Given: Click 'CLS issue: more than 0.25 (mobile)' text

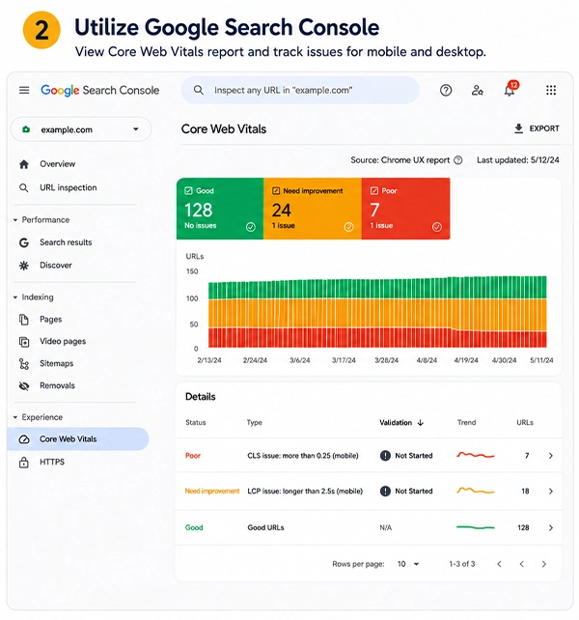Looking at the screenshot, I should [x=303, y=456].
